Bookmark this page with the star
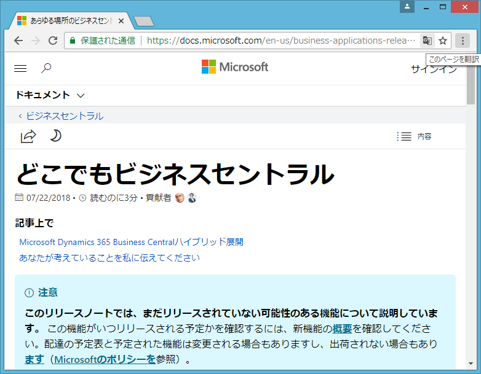The height and width of the screenshot is (374, 481). (x=443, y=41)
